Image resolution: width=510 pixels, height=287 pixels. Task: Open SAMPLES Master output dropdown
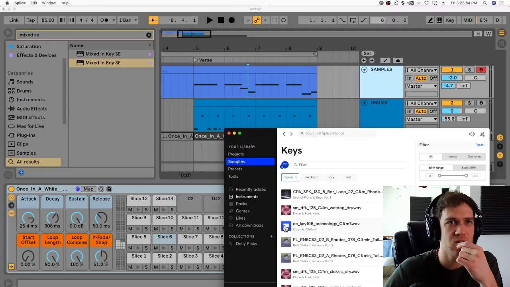click(422, 86)
